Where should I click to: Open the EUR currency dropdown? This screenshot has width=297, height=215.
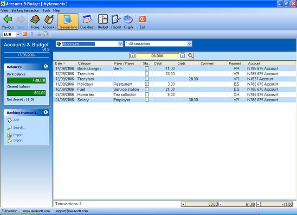click(18, 34)
